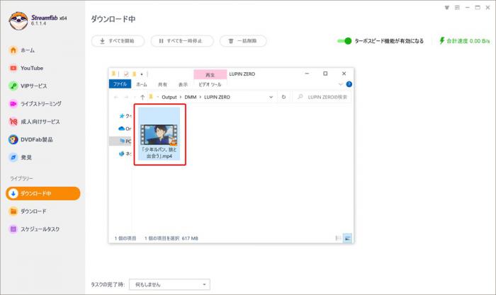Screen dimensions: 496x295
Task: Open the 発見 page
Action: 21,157
